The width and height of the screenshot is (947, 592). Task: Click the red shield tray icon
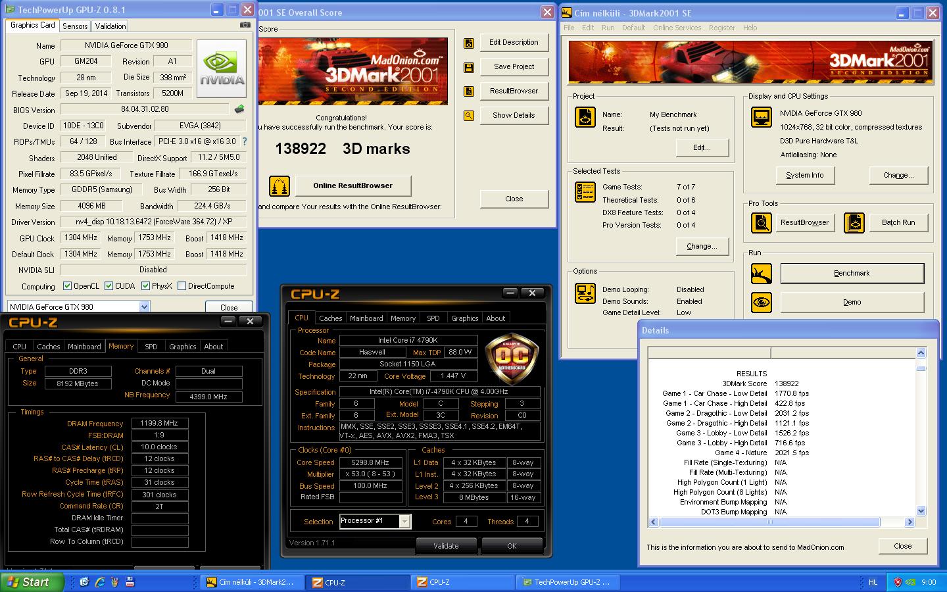[898, 582]
